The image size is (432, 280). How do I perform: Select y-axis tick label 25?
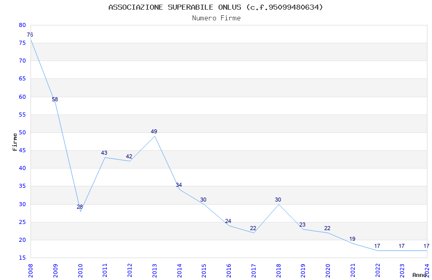coord(22,222)
